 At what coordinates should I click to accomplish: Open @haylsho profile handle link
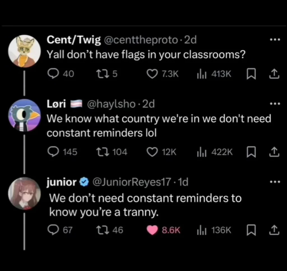pyautogui.click(x=111, y=104)
